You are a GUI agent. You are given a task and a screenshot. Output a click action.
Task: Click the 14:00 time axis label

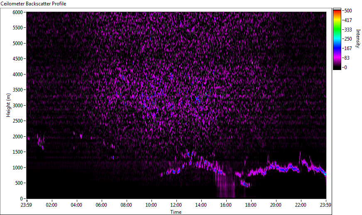pyautogui.click(x=201, y=205)
